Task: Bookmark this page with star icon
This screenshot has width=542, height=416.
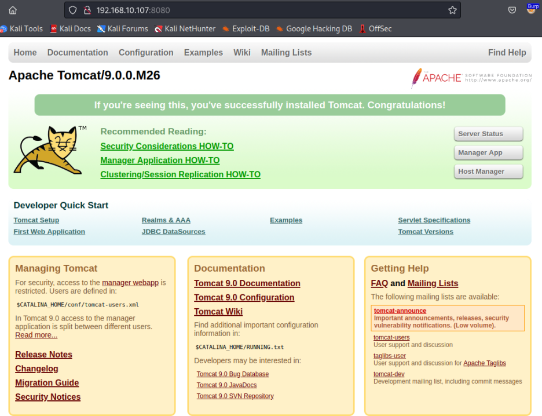Action: [452, 10]
